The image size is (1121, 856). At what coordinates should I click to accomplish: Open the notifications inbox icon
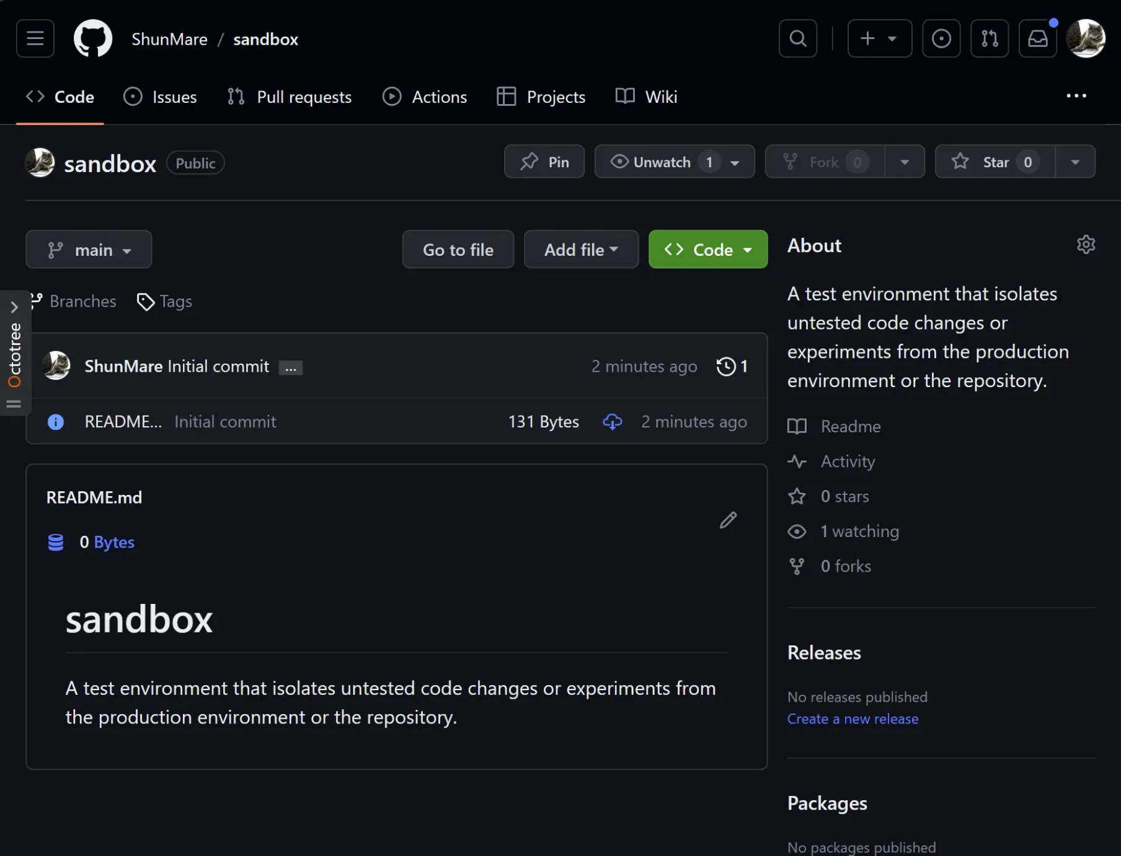point(1038,38)
